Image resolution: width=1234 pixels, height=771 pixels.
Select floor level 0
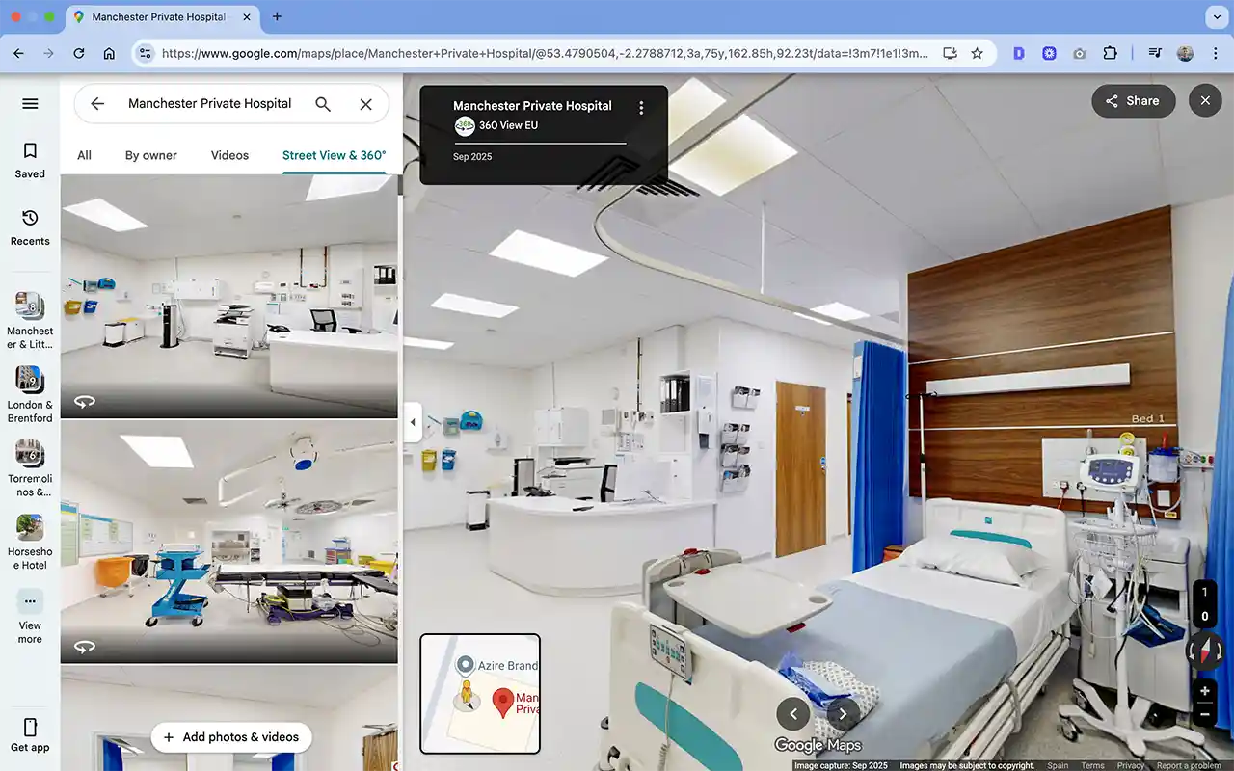coord(1205,617)
